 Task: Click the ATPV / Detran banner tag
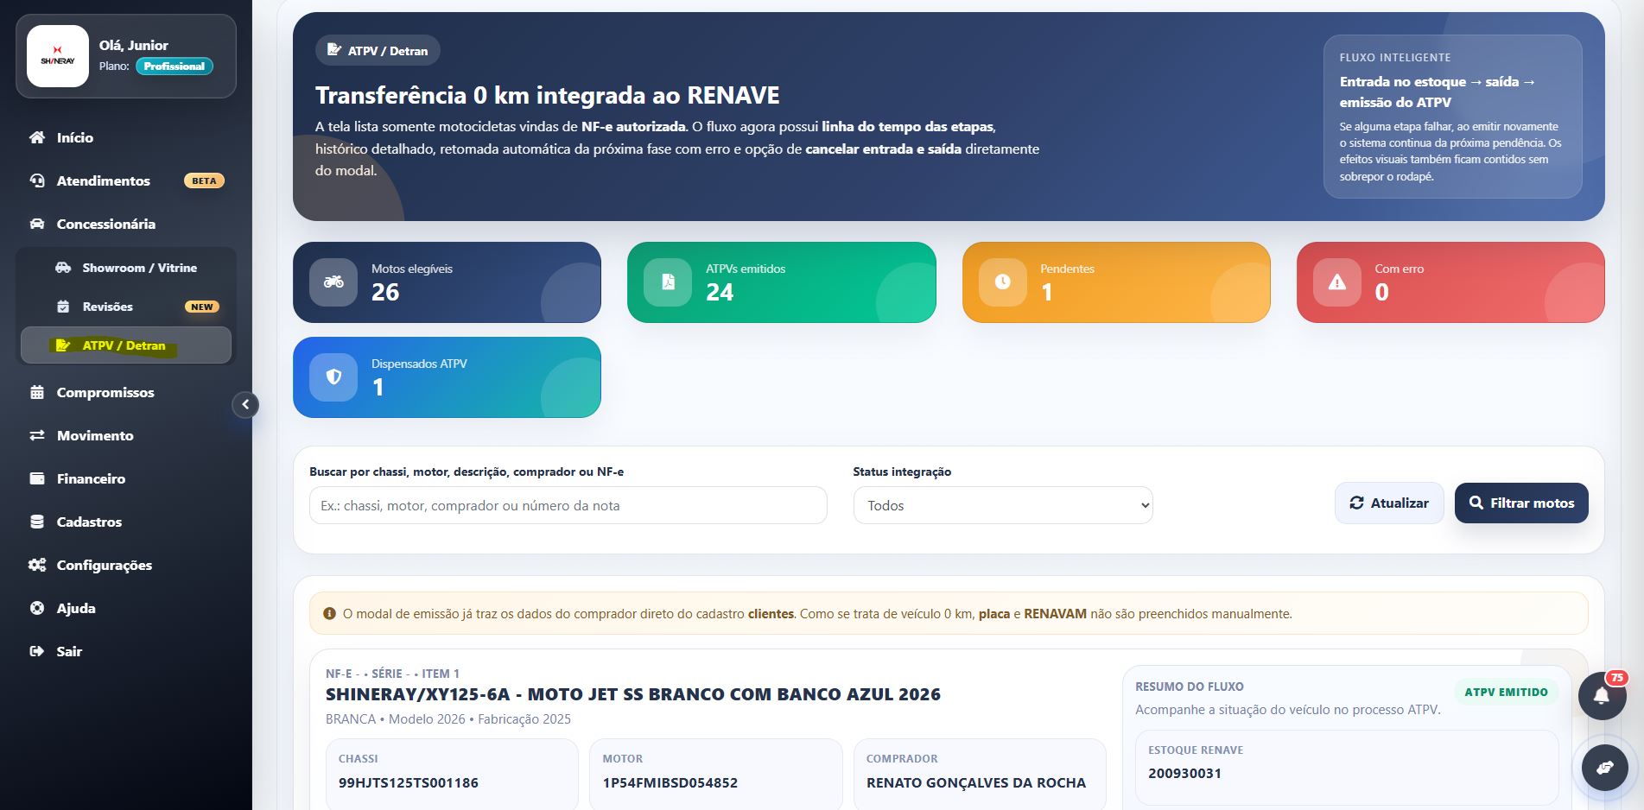click(378, 51)
